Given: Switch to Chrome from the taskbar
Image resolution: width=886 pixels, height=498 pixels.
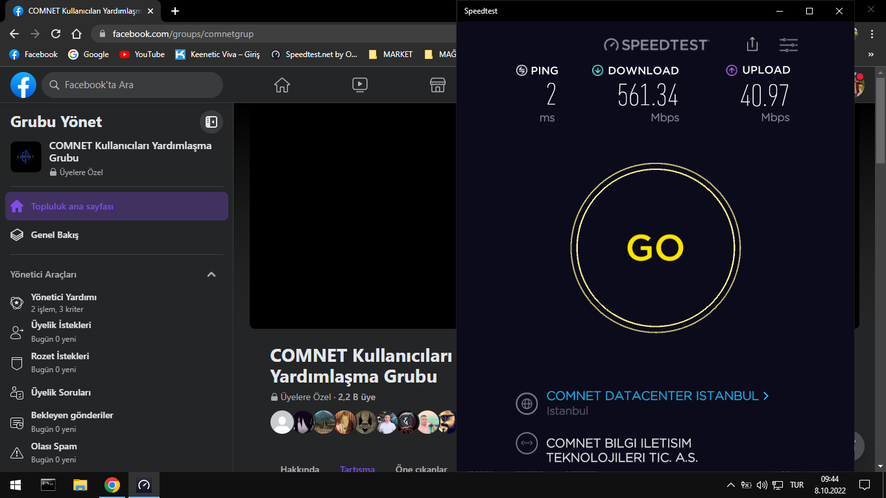Looking at the screenshot, I should 112,485.
